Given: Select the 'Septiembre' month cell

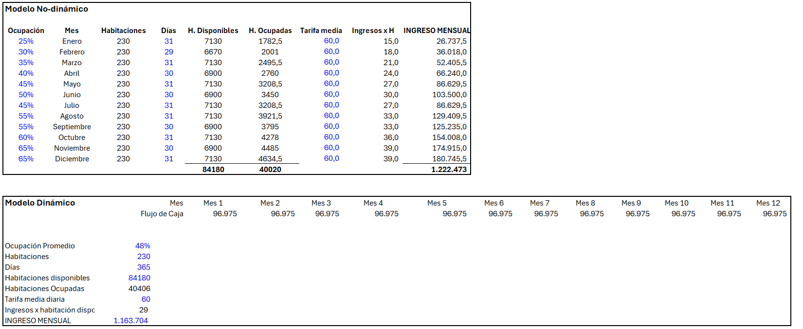Looking at the screenshot, I should click(72, 127).
